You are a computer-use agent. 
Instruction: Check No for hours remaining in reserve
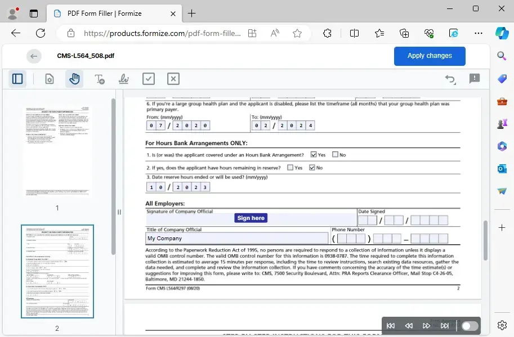point(312,168)
